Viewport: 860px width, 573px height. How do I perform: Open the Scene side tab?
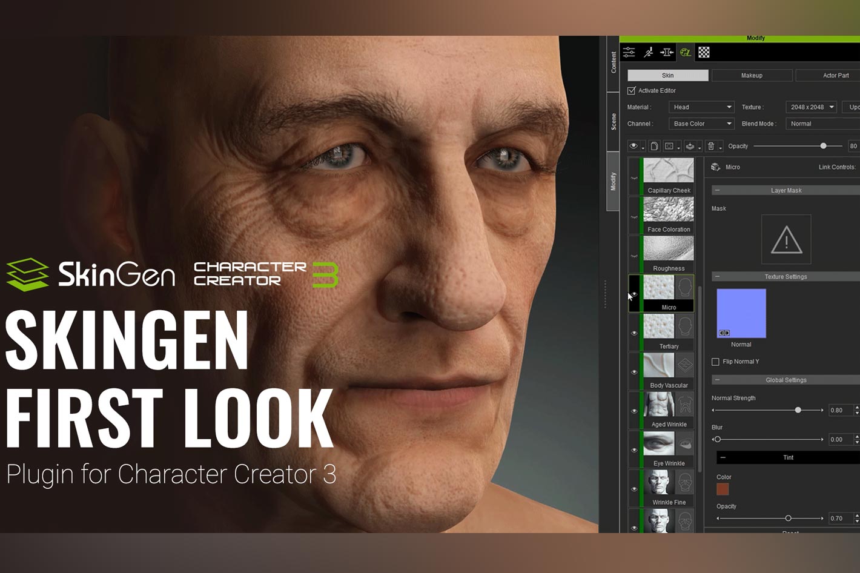coord(613,122)
